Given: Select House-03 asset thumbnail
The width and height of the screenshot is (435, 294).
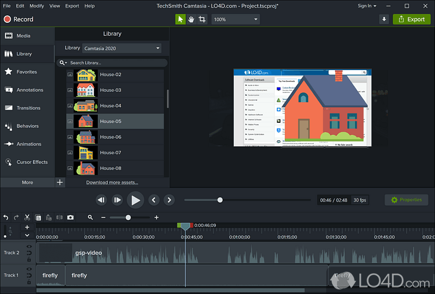Looking at the screenshot, I should click(x=86, y=90).
